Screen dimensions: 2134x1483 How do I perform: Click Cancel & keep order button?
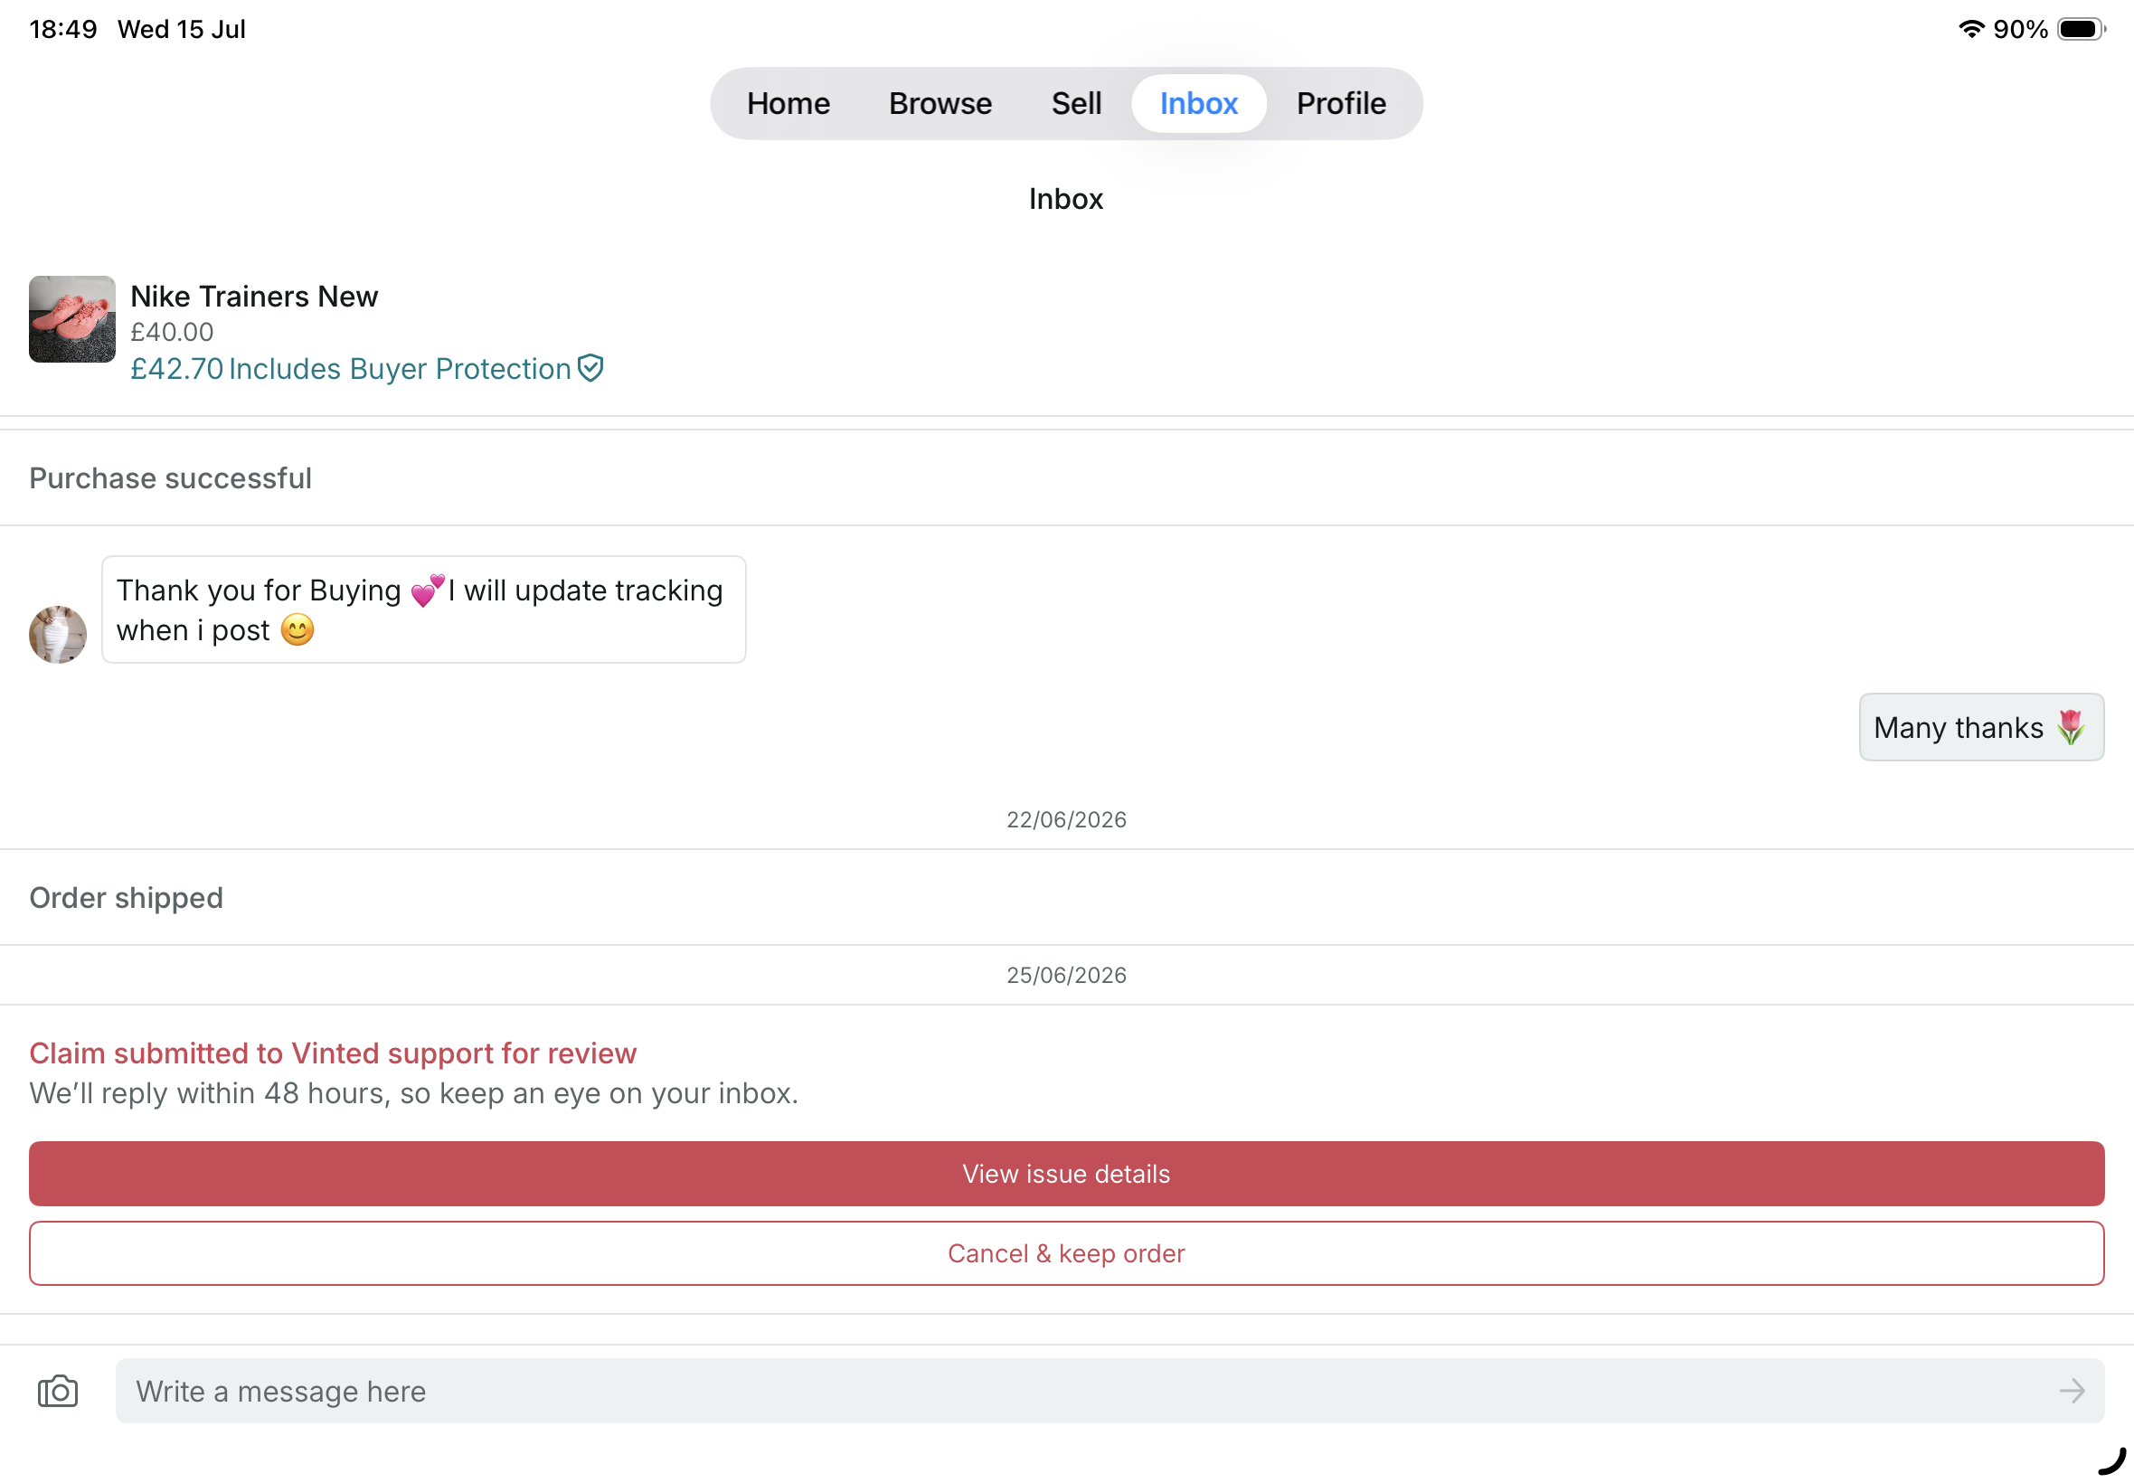tap(1066, 1253)
